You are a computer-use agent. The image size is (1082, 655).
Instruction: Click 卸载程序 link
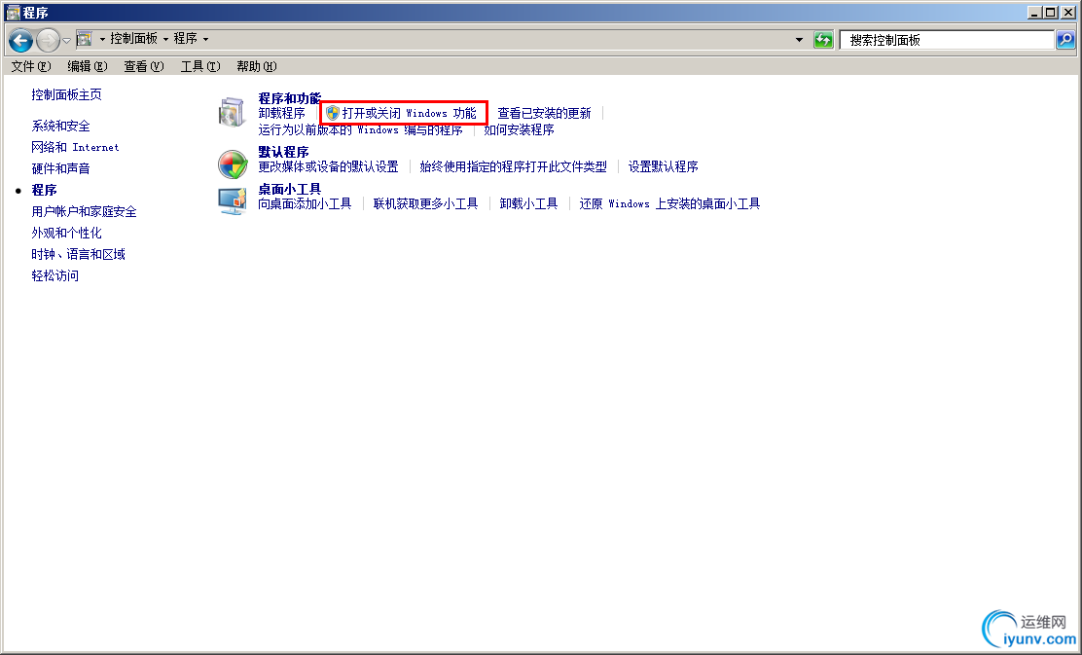click(x=281, y=113)
